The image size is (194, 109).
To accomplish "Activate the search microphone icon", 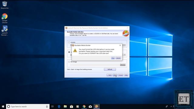I will [x=47, y=106].
